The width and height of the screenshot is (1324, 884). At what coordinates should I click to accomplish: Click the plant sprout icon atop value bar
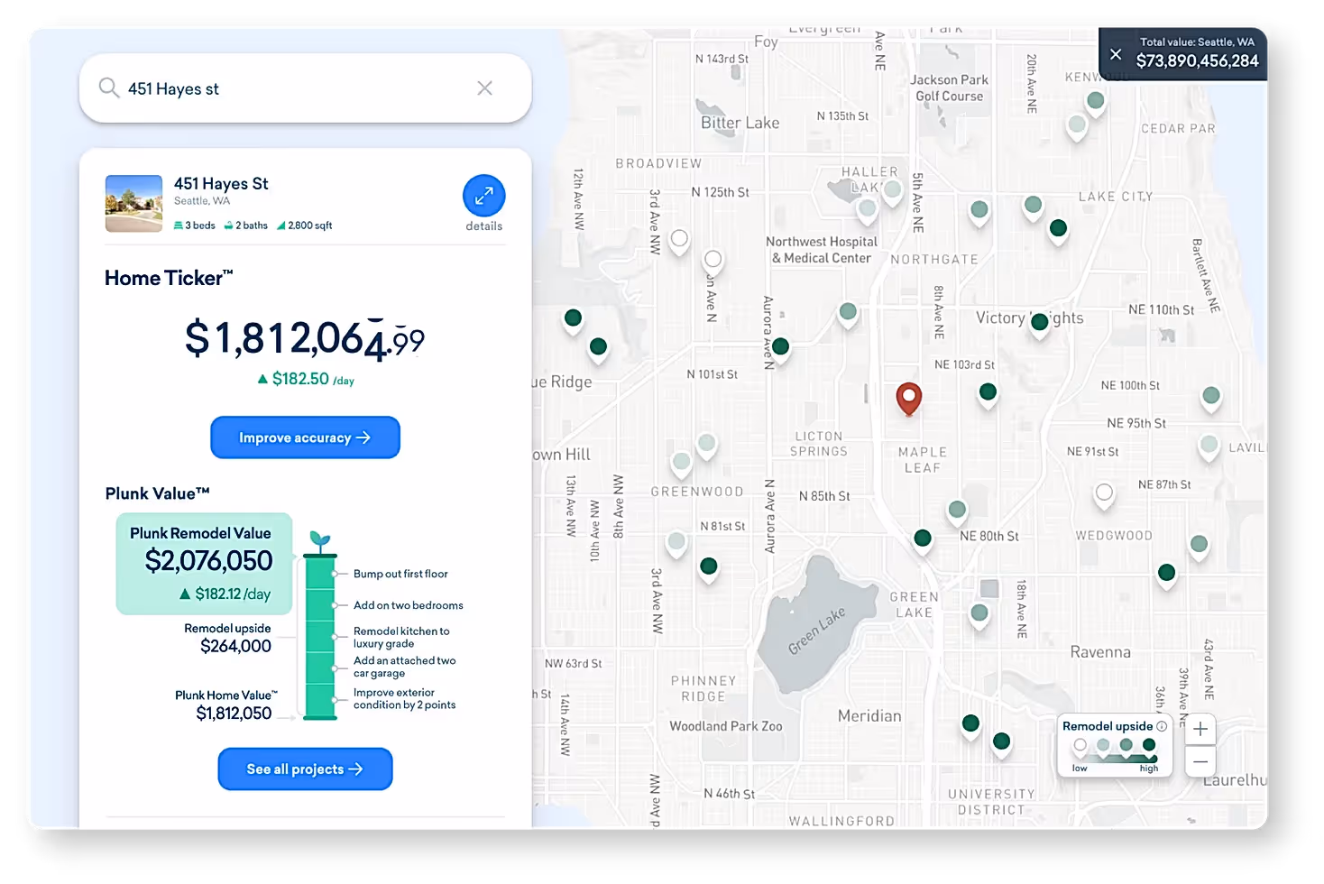pyautogui.click(x=319, y=541)
